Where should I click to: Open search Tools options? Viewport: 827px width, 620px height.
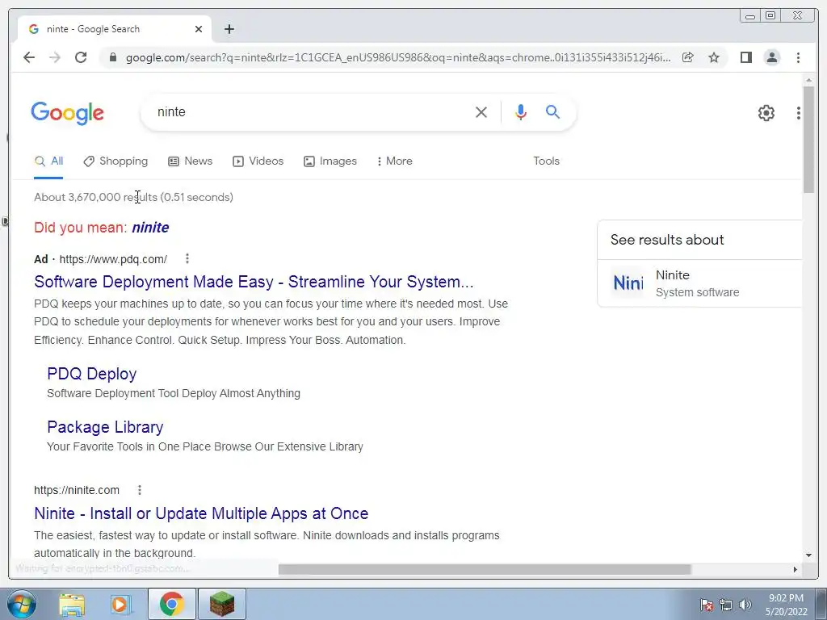[546, 161]
